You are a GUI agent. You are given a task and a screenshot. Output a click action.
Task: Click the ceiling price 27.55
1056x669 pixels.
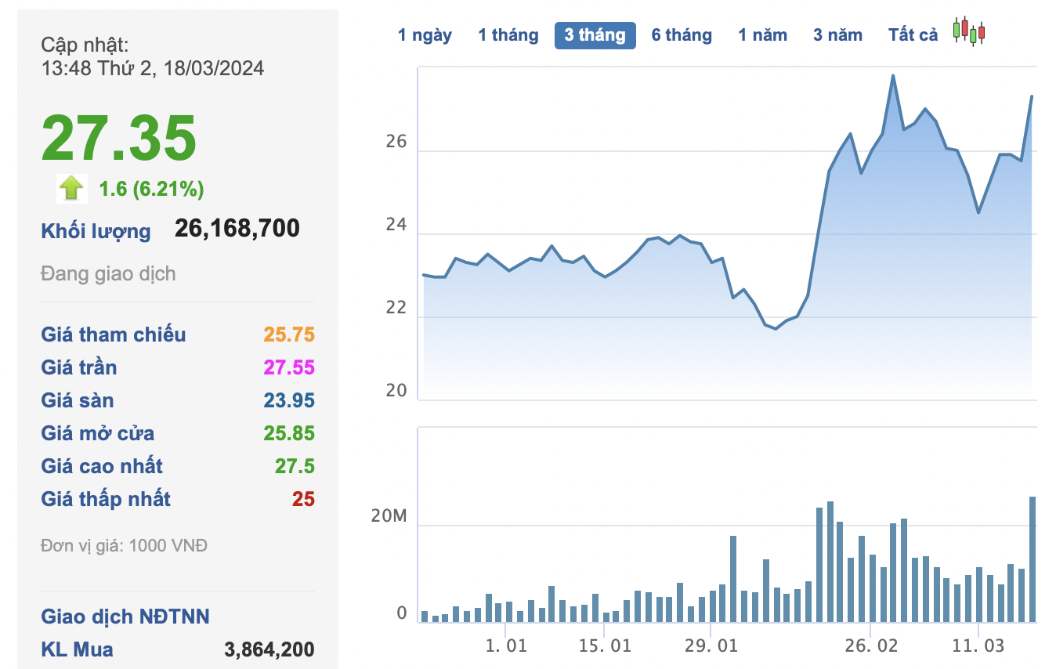[x=289, y=367]
